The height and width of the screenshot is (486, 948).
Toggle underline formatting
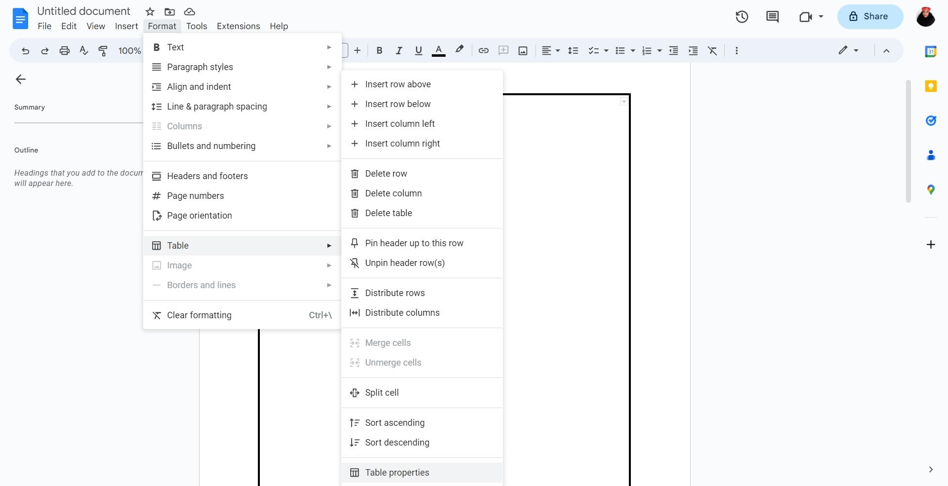pyautogui.click(x=418, y=50)
